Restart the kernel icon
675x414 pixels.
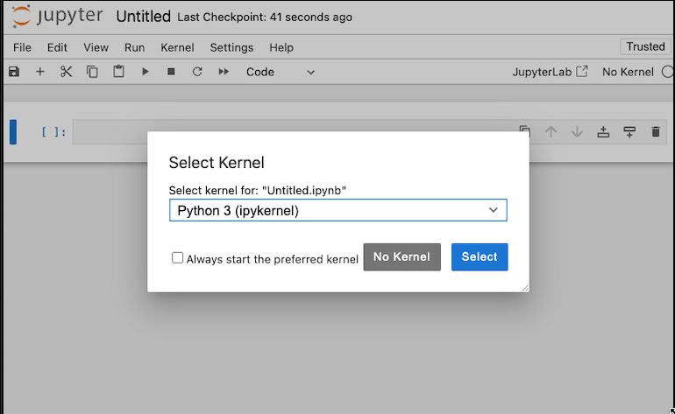[197, 72]
